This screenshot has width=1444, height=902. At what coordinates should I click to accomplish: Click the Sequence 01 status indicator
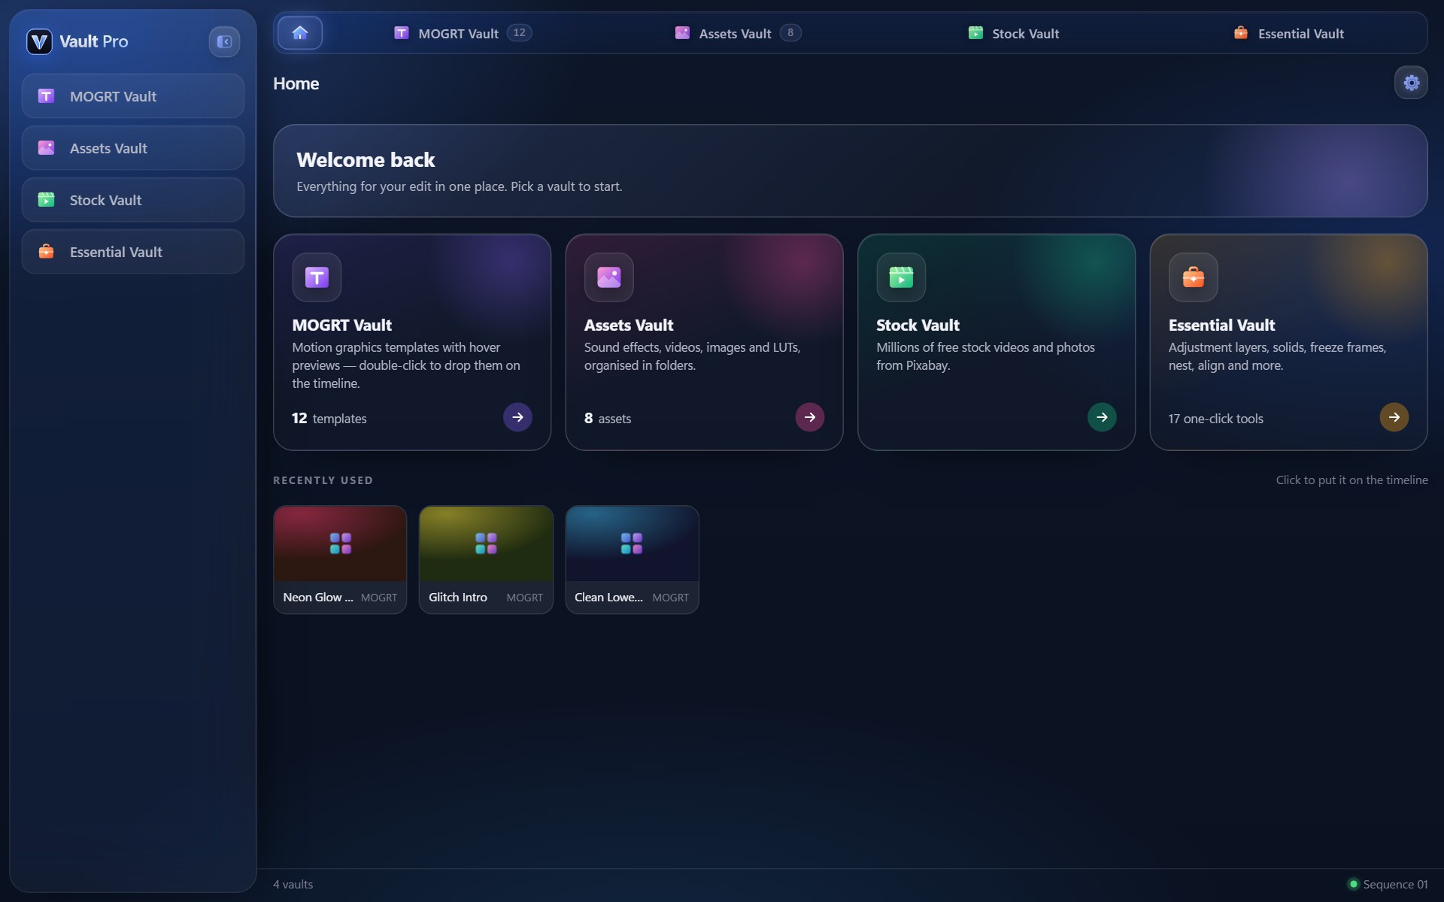pyautogui.click(x=1388, y=885)
